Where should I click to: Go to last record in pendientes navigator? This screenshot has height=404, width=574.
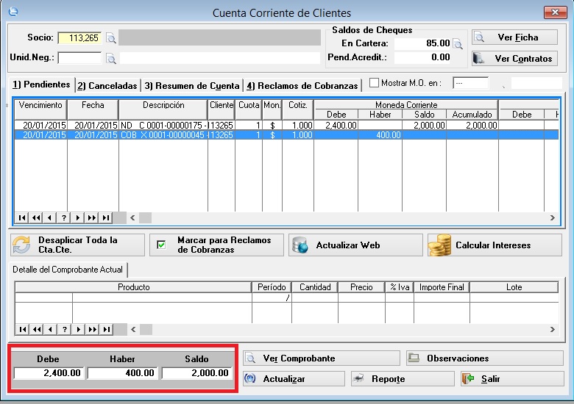click(106, 218)
